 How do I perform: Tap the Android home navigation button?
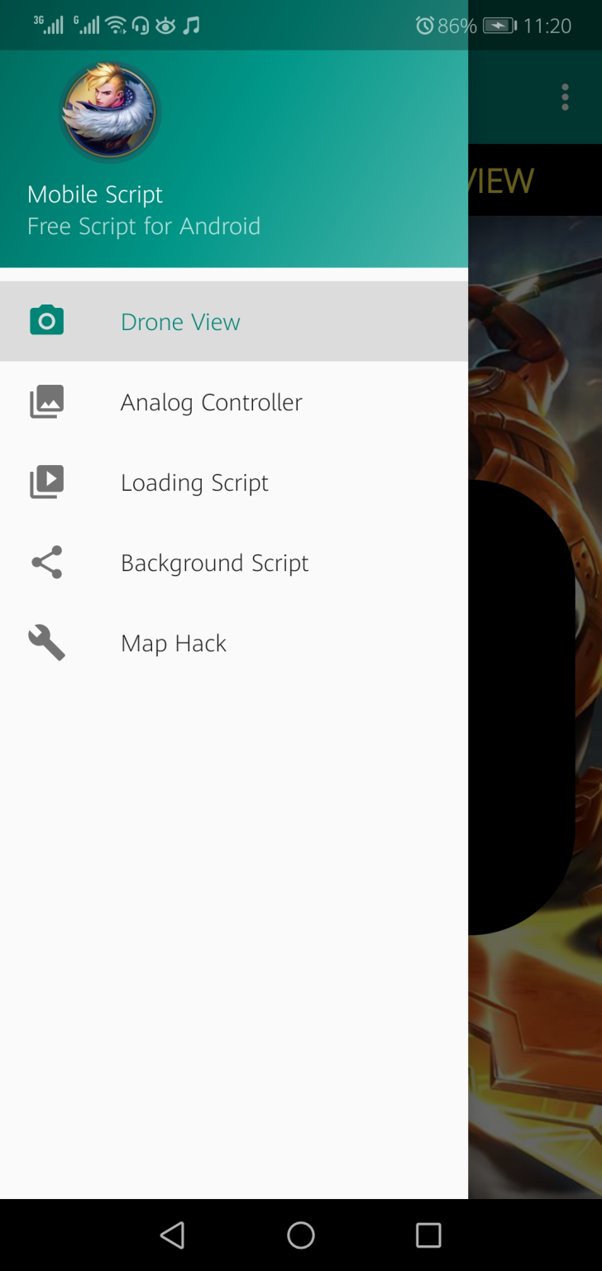301,1235
